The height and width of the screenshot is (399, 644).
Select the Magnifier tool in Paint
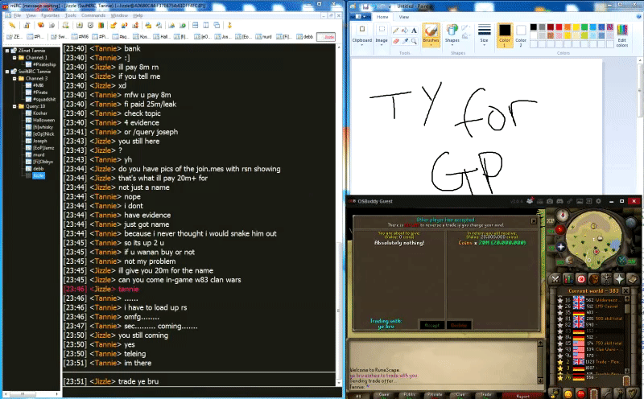(414, 41)
